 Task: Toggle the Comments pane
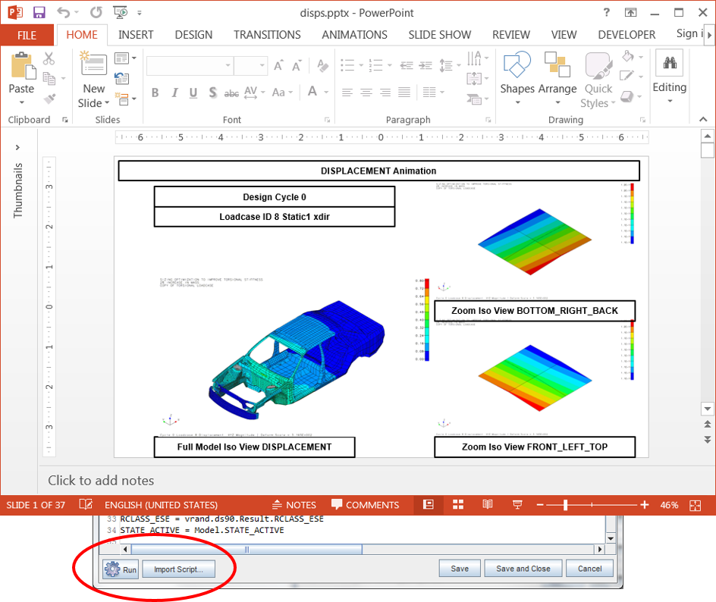[x=365, y=505]
